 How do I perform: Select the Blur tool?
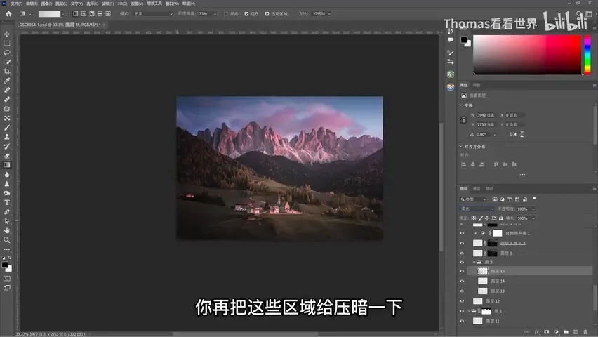tap(7, 174)
